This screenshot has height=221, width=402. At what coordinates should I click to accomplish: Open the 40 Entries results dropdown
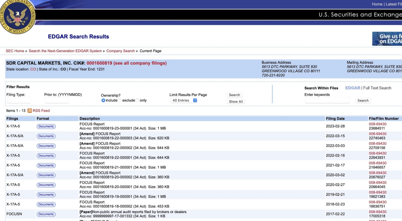point(184,100)
